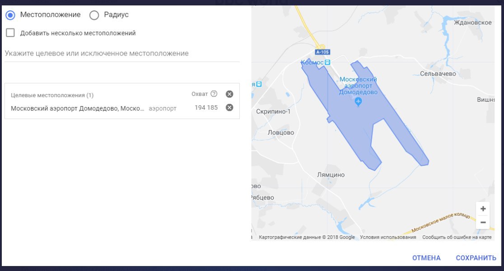Click Сельвачево label on the map
The width and height of the screenshot is (504, 271).
tap(438, 74)
